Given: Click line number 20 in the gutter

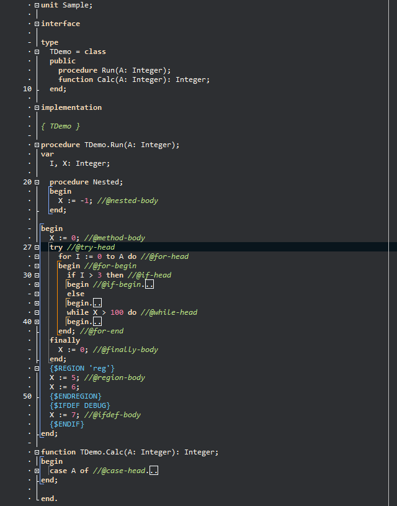Looking at the screenshot, I should coord(27,182).
